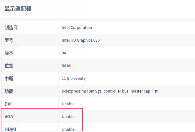
Task: Select the DVI row label
Action: tap(8, 104)
